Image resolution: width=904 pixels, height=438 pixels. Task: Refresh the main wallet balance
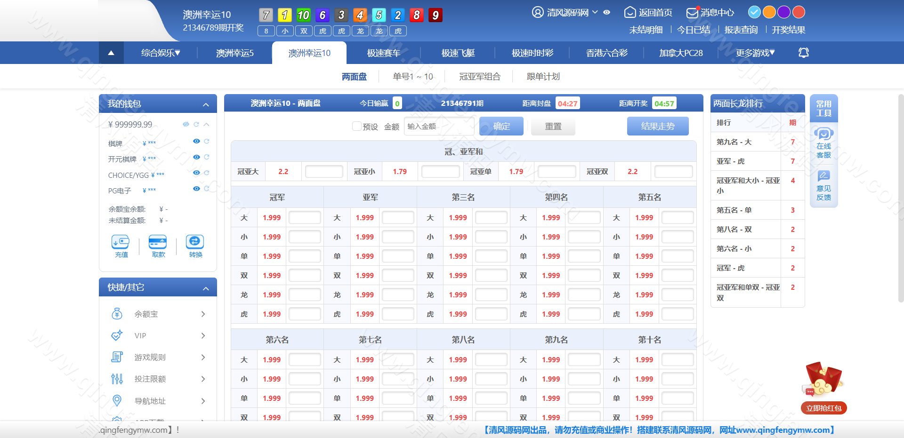[x=196, y=124]
